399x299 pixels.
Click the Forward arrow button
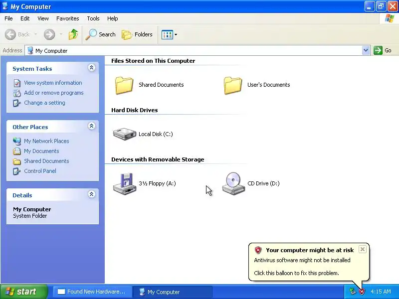(49, 34)
